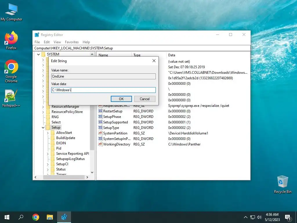Click the SystemPartition string value icon
The width and height of the screenshot is (297, 223).
pos(100,133)
